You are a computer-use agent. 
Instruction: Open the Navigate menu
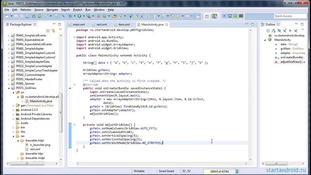point(52,10)
